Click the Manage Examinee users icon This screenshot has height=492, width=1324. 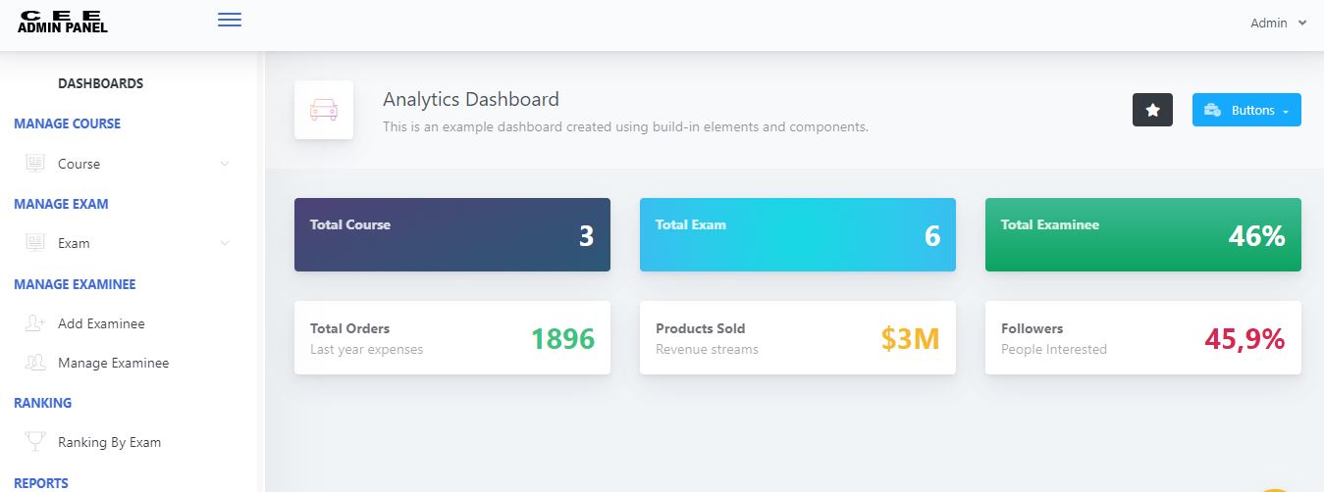pyautogui.click(x=35, y=363)
